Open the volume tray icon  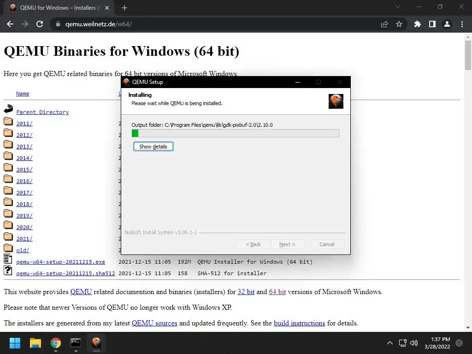[x=414, y=343]
